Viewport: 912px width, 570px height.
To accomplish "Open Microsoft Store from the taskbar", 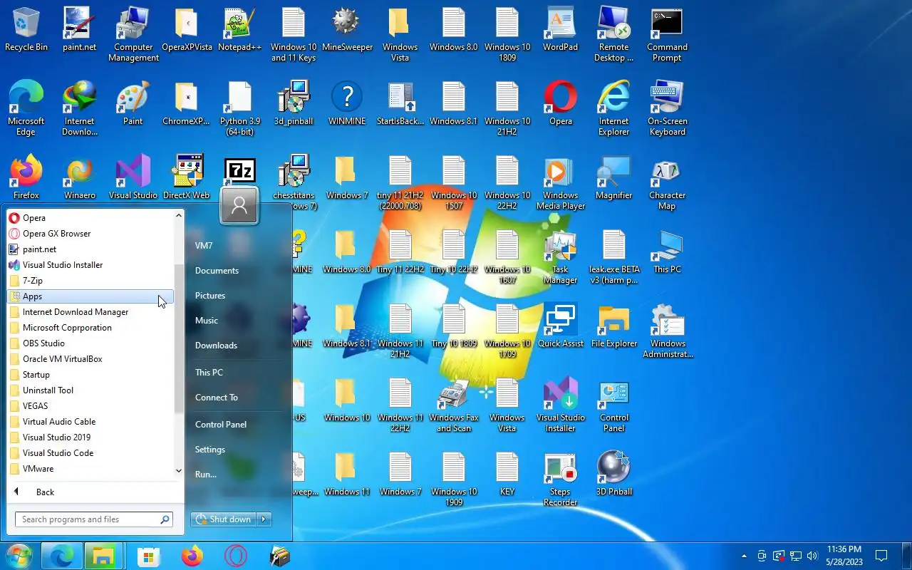I will tap(148, 556).
